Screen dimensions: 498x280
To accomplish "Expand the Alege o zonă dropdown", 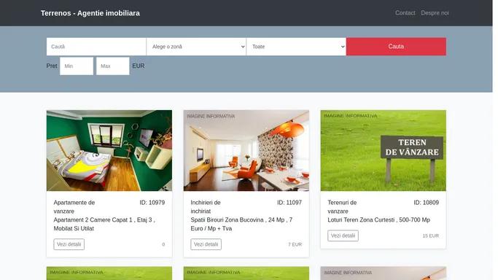I will point(196,47).
